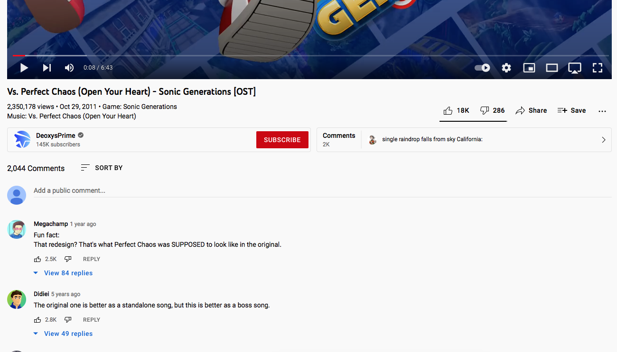Open Megachamp comment's '1 year ago' timestamp
The width and height of the screenshot is (617, 352).
(x=83, y=224)
